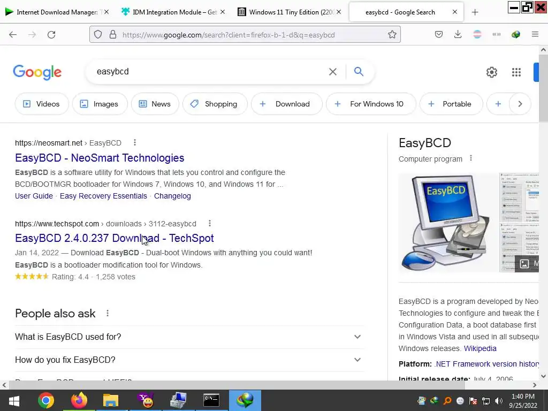Open People also ask options menu
Viewport: 548px width, 411px height.
coord(108,313)
